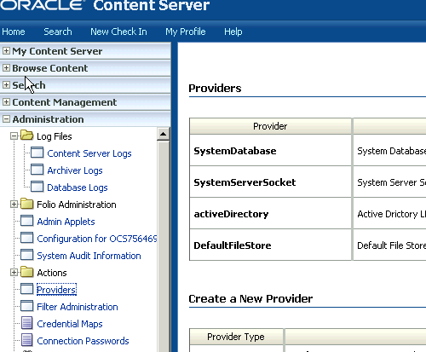Viewport: 426px width, 352px height.
Task: Open the Providers link
Action: click(56, 290)
